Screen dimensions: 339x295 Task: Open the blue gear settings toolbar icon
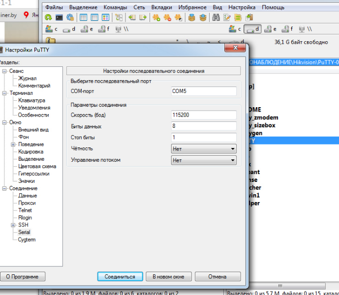coord(70,17)
